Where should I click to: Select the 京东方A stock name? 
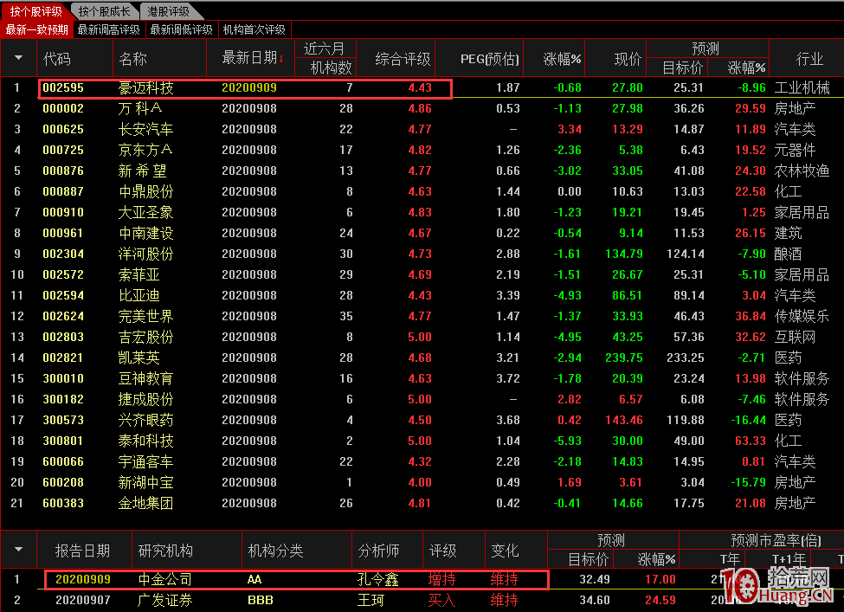coord(145,150)
